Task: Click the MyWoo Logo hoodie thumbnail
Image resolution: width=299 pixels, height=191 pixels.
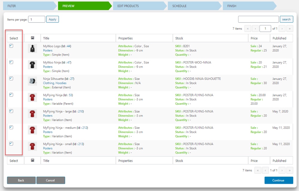Action: coord(32,49)
